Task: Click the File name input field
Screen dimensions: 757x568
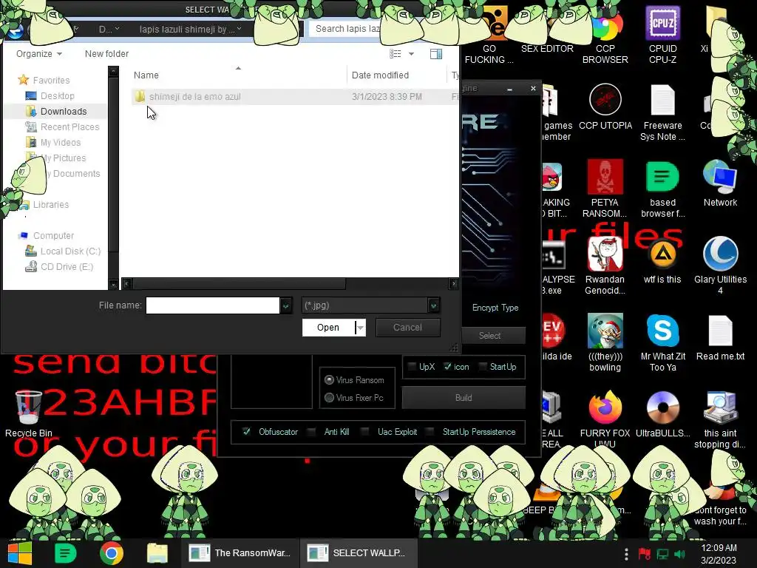Action: pos(212,305)
